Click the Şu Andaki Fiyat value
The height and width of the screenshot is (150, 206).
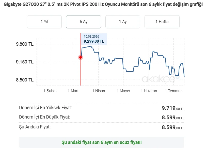173,127
